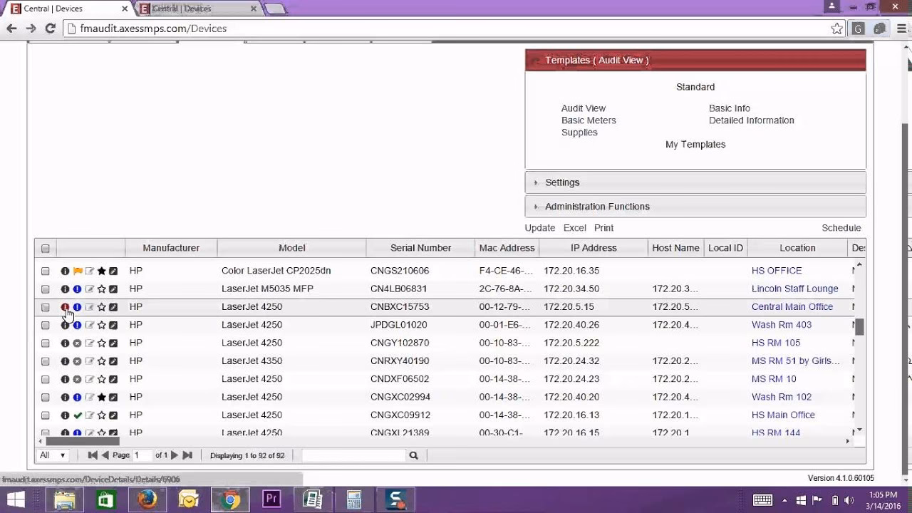
Task: Star the LaserJet 4350 device row
Action: 101,361
